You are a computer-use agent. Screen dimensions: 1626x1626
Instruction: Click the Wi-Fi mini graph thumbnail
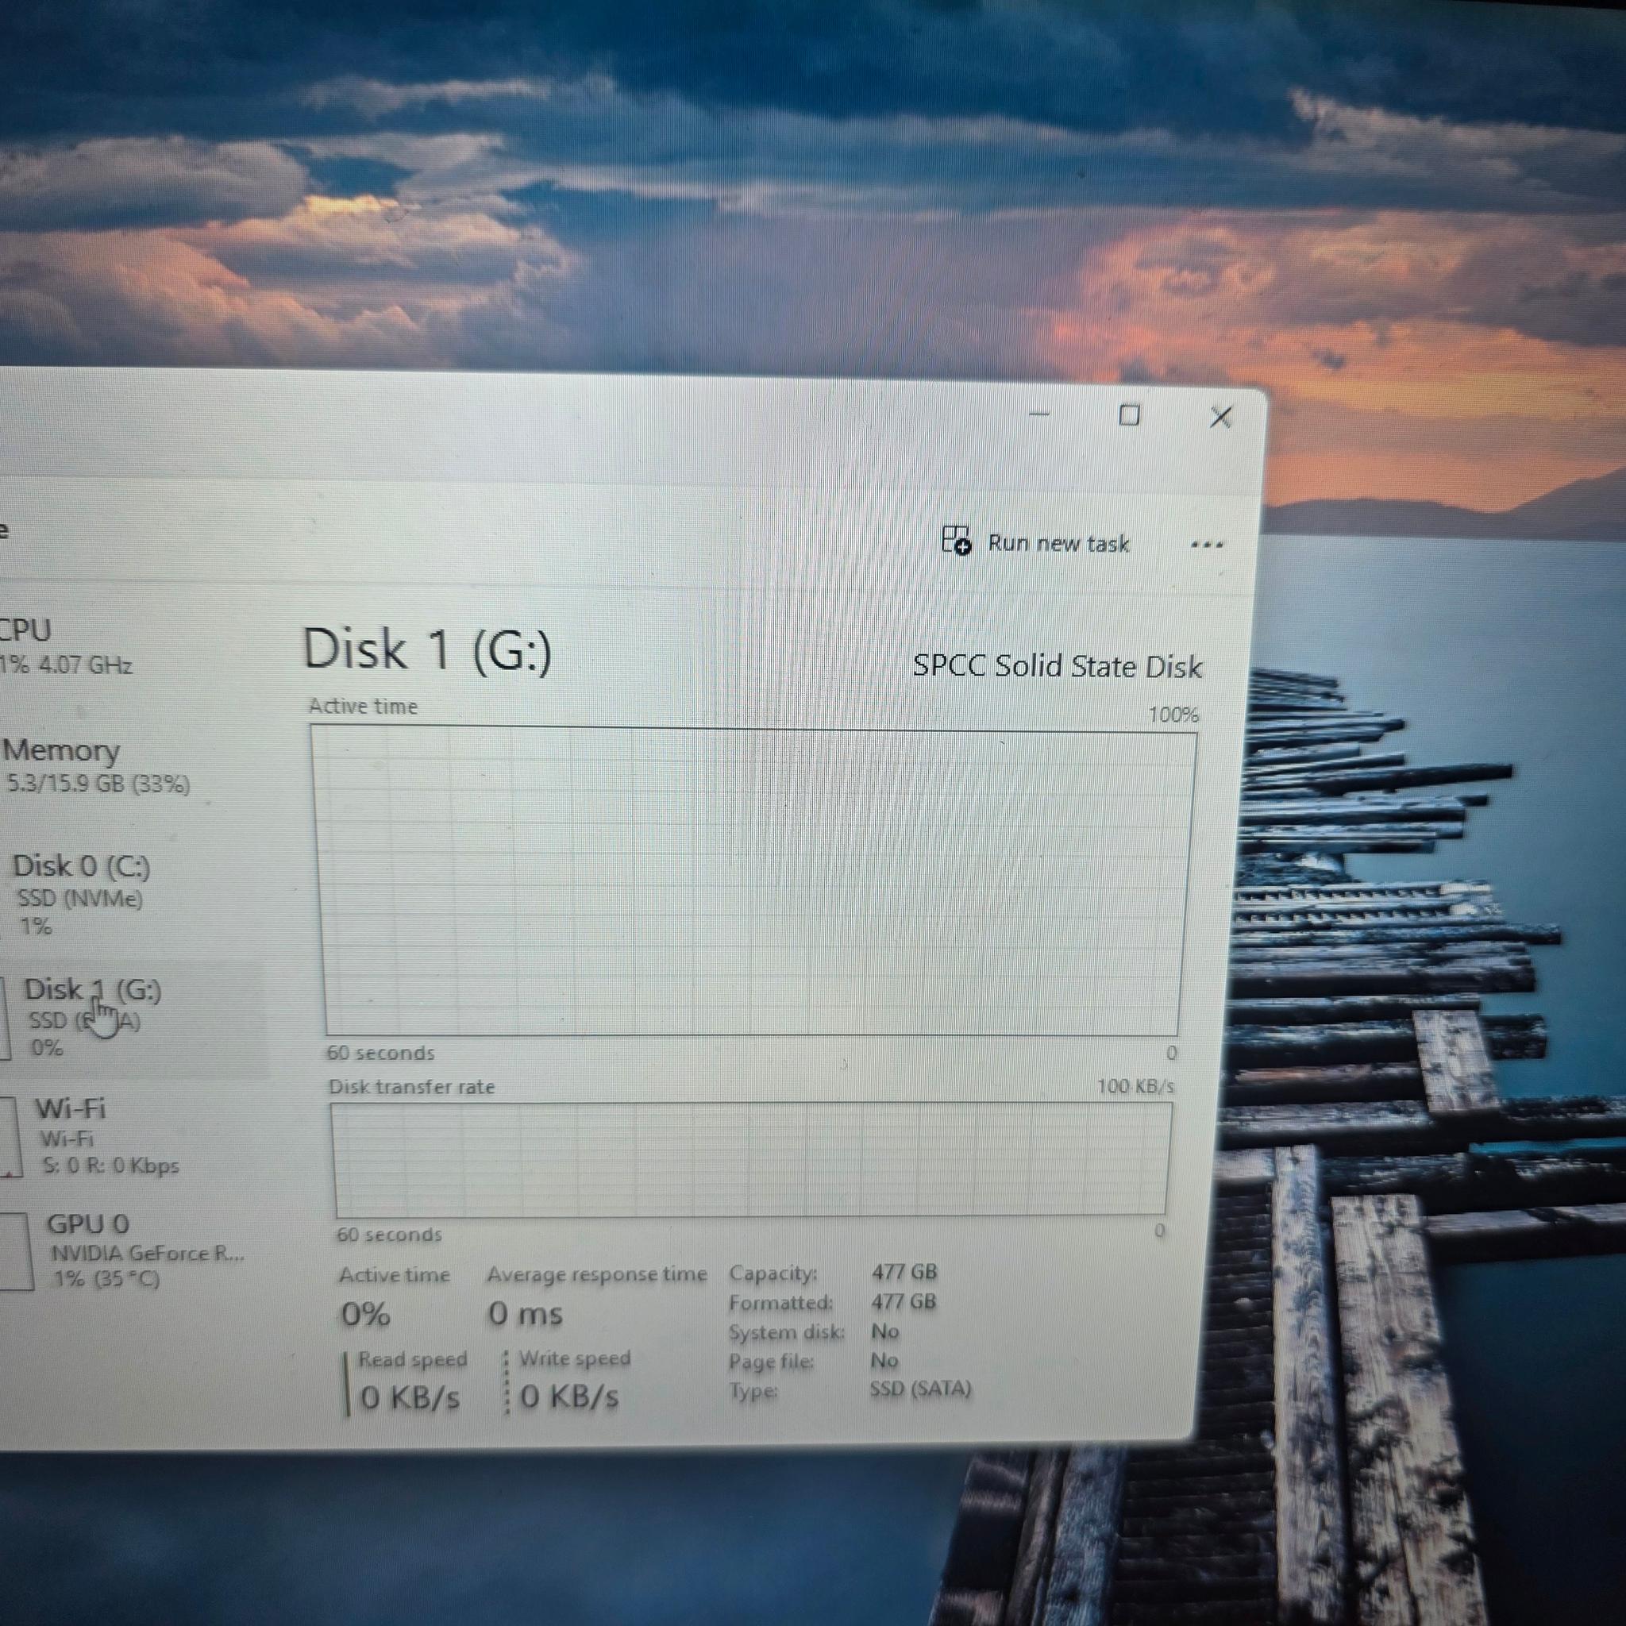[x=10, y=1138]
